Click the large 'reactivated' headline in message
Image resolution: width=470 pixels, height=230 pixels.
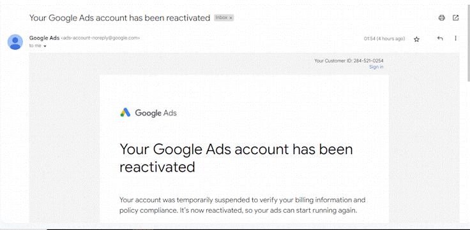pyautogui.click(x=157, y=167)
